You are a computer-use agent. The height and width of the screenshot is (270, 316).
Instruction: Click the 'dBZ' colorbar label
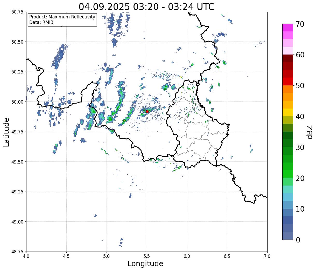click(310, 132)
